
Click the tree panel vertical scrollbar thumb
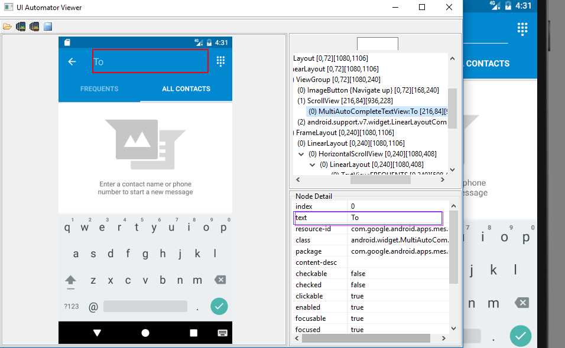pyautogui.click(x=453, y=108)
